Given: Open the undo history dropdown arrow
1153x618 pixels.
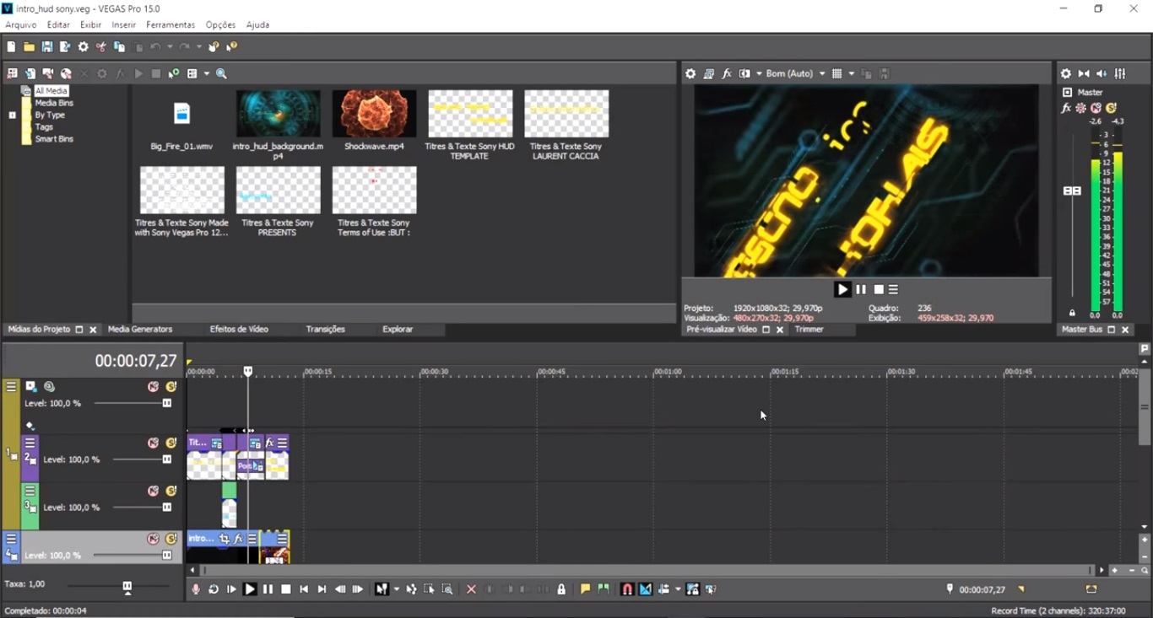Looking at the screenshot, I should (x=170, y=47).
